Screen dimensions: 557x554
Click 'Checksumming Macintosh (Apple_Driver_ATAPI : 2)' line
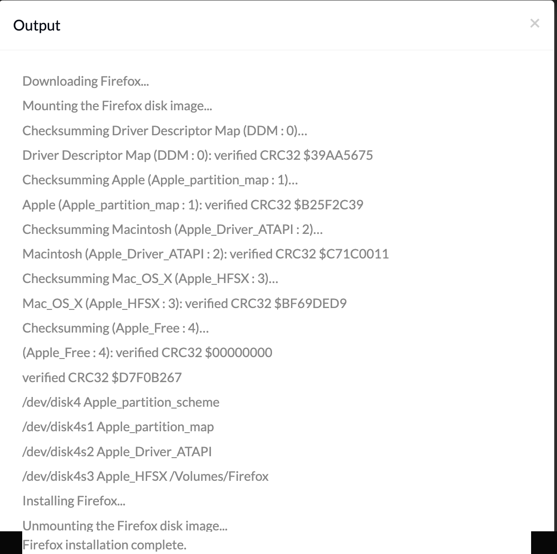point(173,229)
